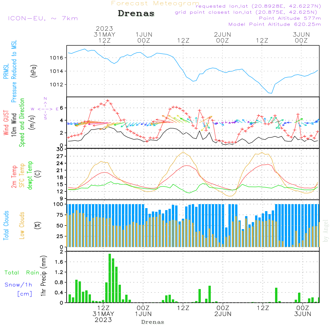Click the '(hPa)' unit label
The width and height of the screenshot is (333, 333).
point(34,71)
